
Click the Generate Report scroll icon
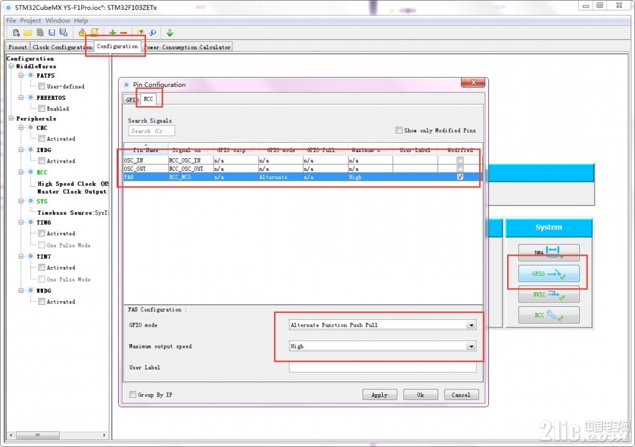coord(95,33)
